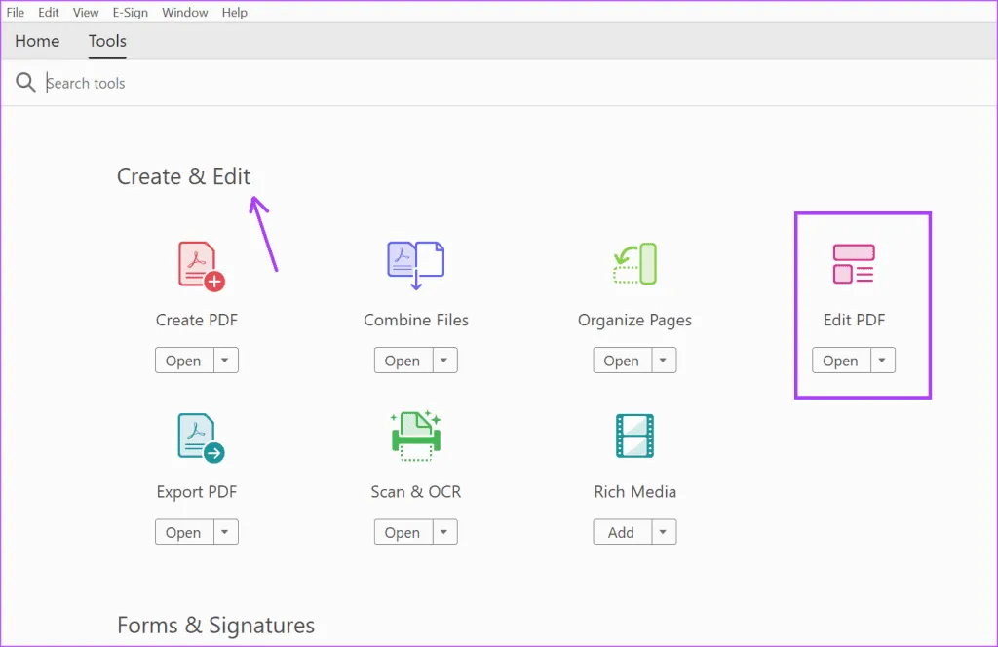
Task: Open the File menu
Action: click(x=16, y=13)
